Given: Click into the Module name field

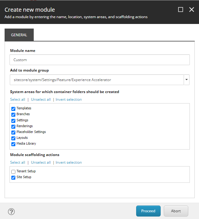Looking at the screenshot, I should [100, 60].
